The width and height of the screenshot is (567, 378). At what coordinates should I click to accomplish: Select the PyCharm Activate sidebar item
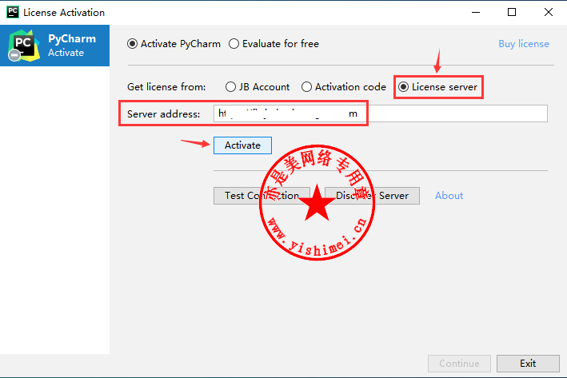pyautogui.click(x=54, y=46)
